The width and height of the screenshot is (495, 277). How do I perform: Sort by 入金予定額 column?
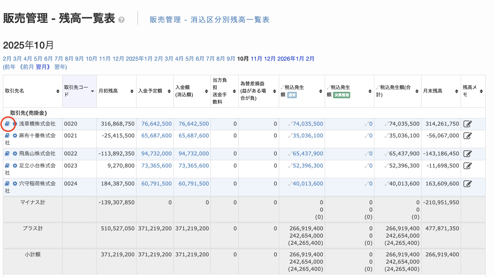click(169, 91)
